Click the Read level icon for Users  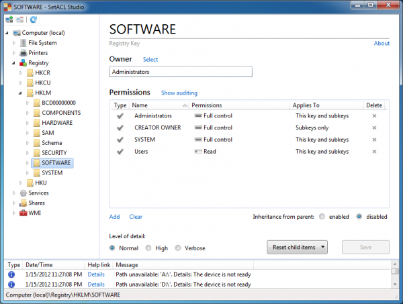[198, 152]
